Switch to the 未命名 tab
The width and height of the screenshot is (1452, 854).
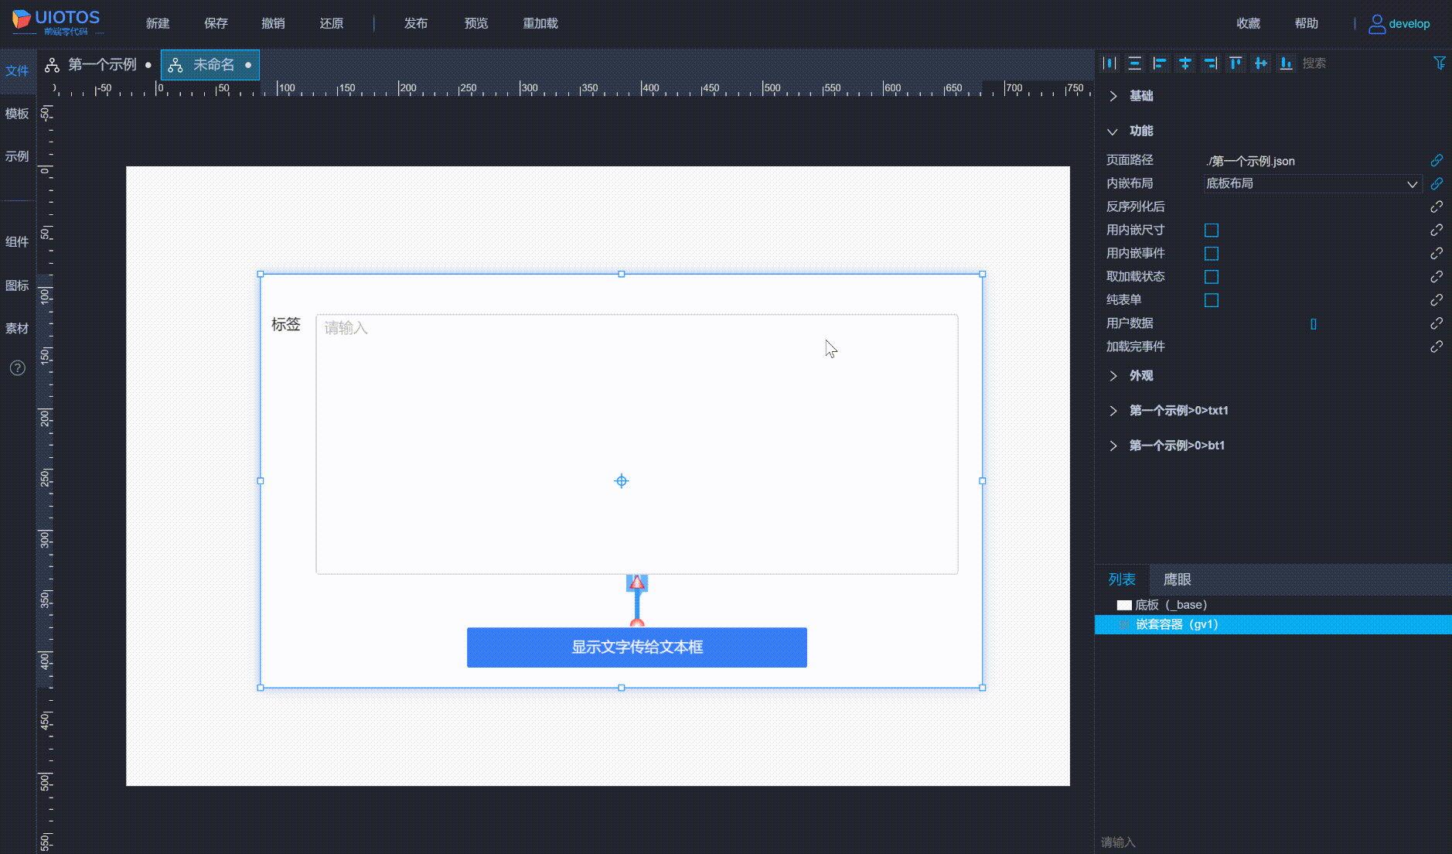tap(210, 65)
